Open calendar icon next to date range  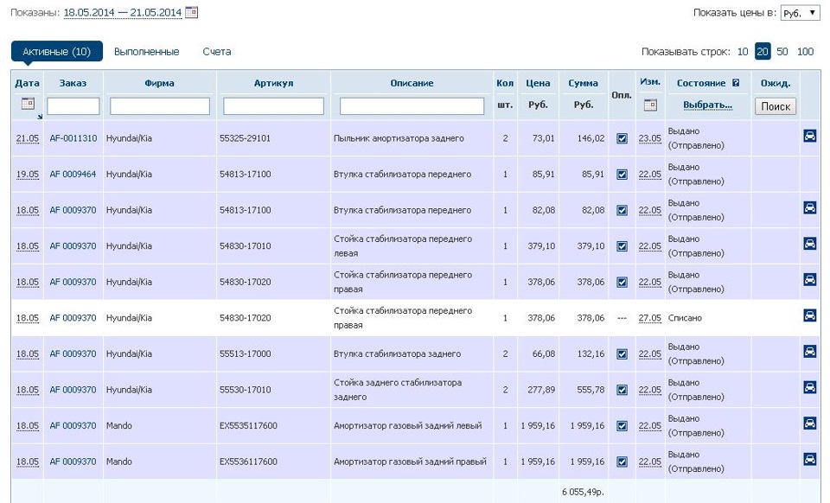(192, 13)
